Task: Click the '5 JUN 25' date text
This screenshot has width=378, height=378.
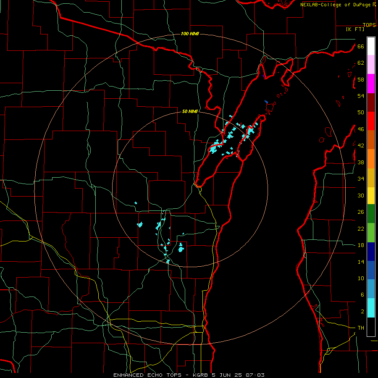Action: coord(227,375)
